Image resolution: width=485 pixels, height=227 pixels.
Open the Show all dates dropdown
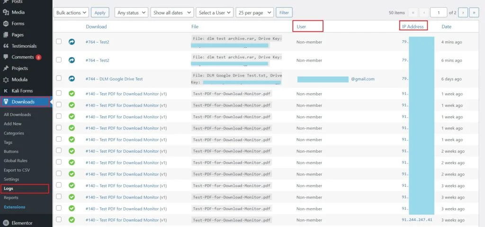click(x=172, y=13)
